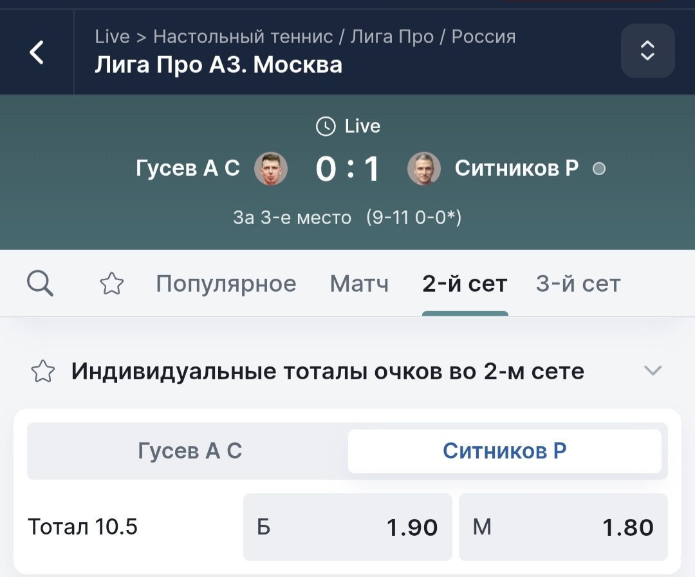Favorite the individual totals market star
This screenshot has height=577, width=695.
(43, 371)
